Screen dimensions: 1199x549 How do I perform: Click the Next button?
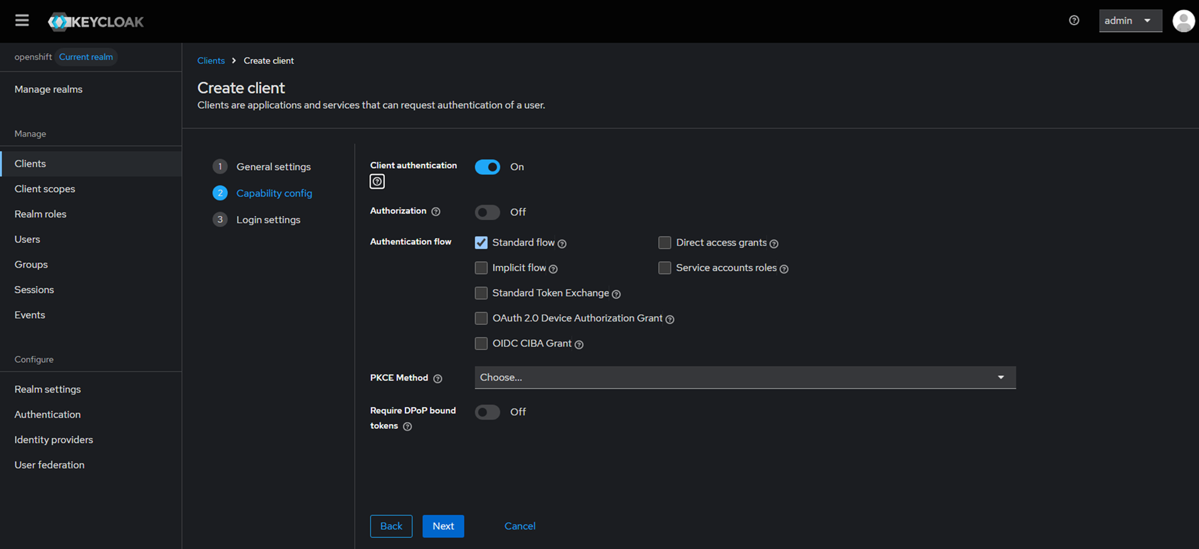click(x=443, y=526)
